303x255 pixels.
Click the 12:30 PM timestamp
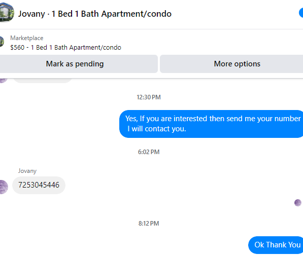coord(149,97)
